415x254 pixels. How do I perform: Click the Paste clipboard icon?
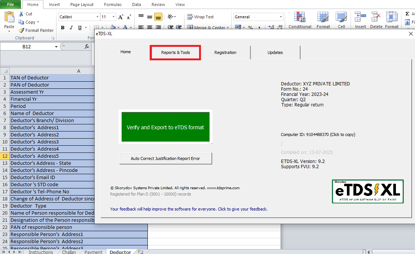click(9, 17)
